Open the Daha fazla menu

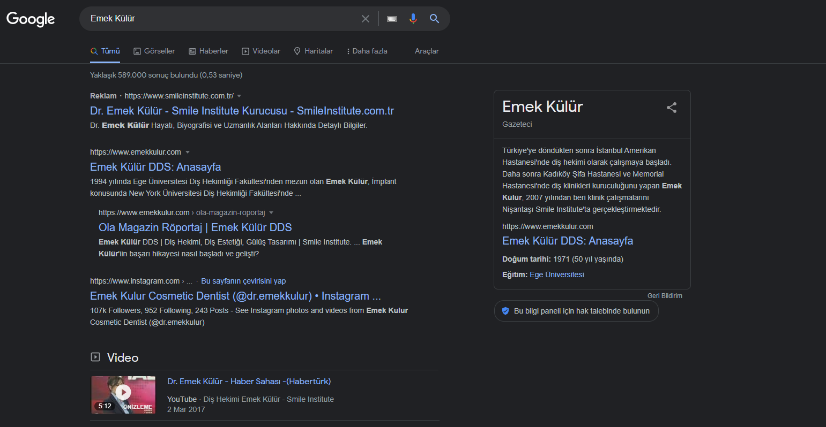click(367, 51)
